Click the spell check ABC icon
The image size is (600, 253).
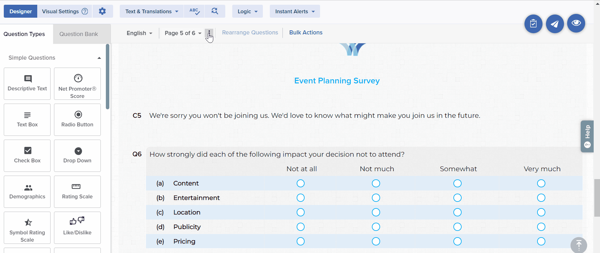pyautogui.click(x=194, y=11)
